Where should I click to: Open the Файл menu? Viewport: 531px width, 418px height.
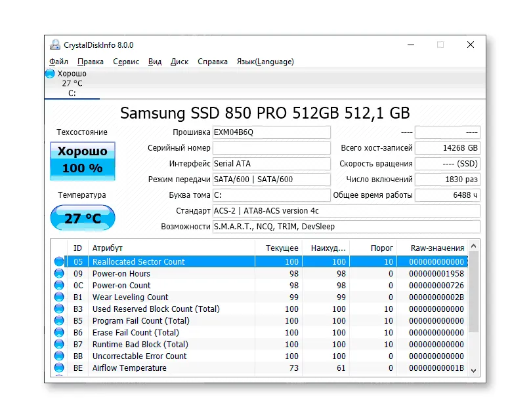point(58,62)
